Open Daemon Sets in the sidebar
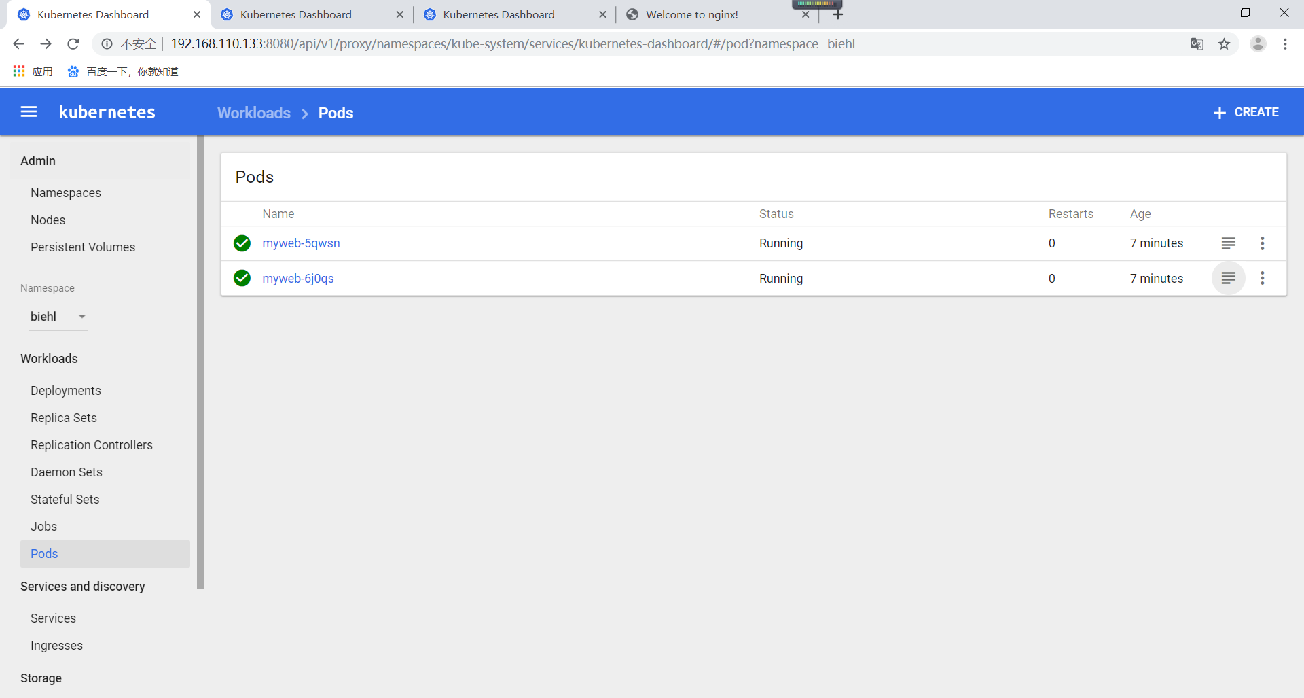This screenshot has width=1304, height=698. [x=67, y=472]
